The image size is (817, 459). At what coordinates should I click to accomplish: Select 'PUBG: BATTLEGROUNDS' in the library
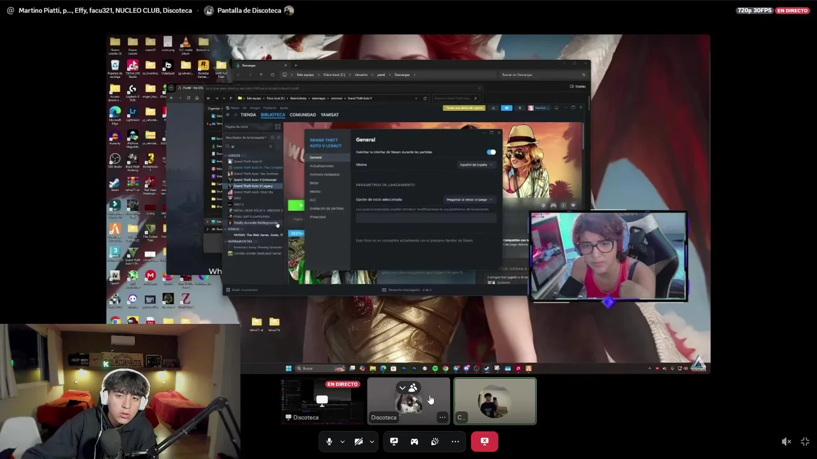pyautogui.click(x=251, y=217)
